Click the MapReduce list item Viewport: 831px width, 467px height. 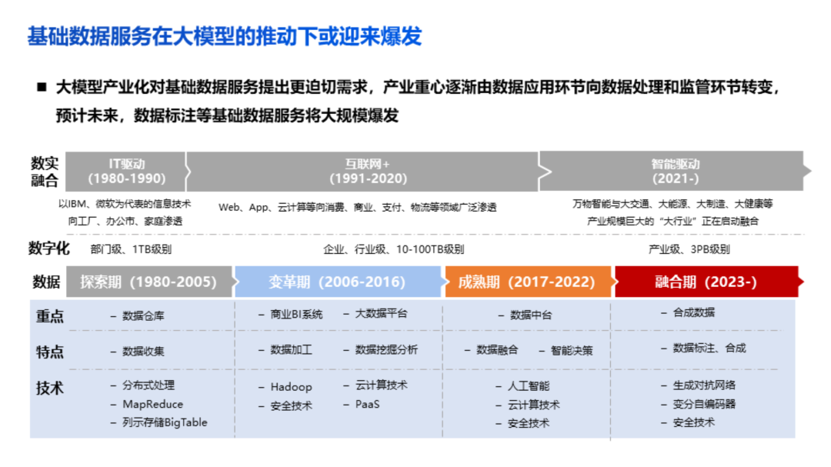[152, 404]
